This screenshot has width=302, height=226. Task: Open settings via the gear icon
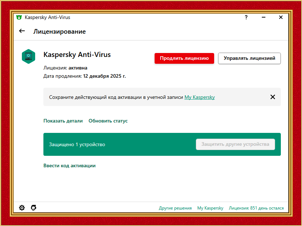pos(22,208)
